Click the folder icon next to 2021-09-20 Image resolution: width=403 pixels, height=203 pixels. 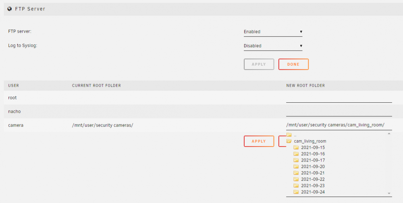point(296,166)
